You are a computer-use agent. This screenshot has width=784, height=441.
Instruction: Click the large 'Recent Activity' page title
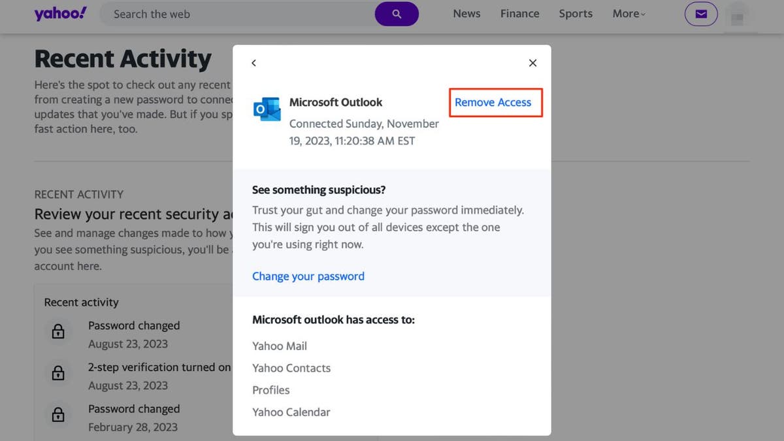coord(123,59)
